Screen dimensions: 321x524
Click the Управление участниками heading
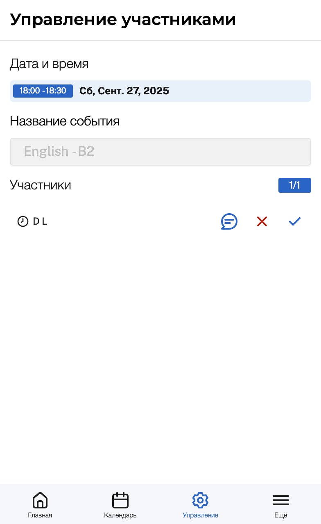123,20
